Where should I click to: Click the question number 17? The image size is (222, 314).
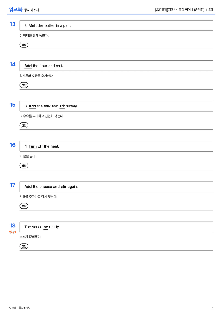click(x=12, y=185)
